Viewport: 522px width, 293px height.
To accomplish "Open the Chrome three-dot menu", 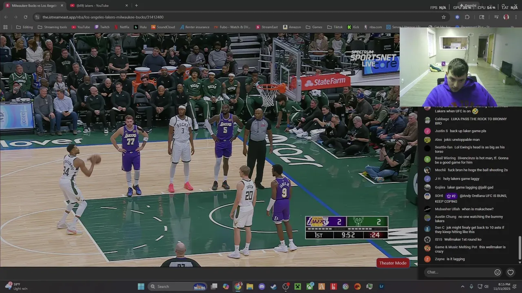I will (x=516, y=17).
